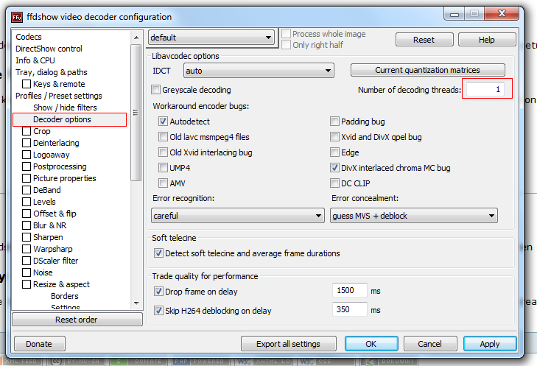Enable the DeBand filter checkbox
537x366 pixels.
tap(27, 190)
